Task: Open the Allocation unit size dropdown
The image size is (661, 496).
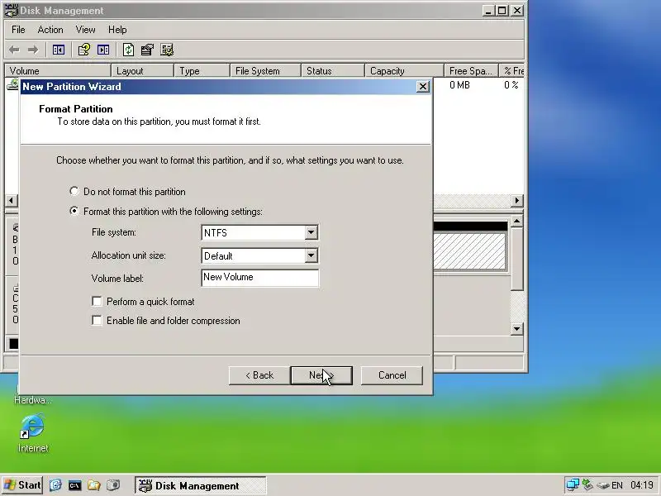Action: [311, 255]
